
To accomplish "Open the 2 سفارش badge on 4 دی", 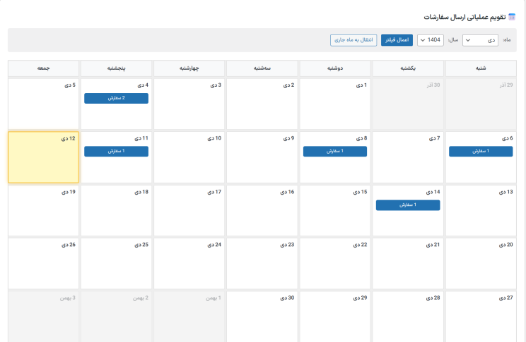I will (x=116, y=98).
